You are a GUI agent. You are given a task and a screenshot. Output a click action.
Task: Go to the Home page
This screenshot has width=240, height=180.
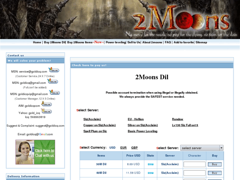point(37,42)
